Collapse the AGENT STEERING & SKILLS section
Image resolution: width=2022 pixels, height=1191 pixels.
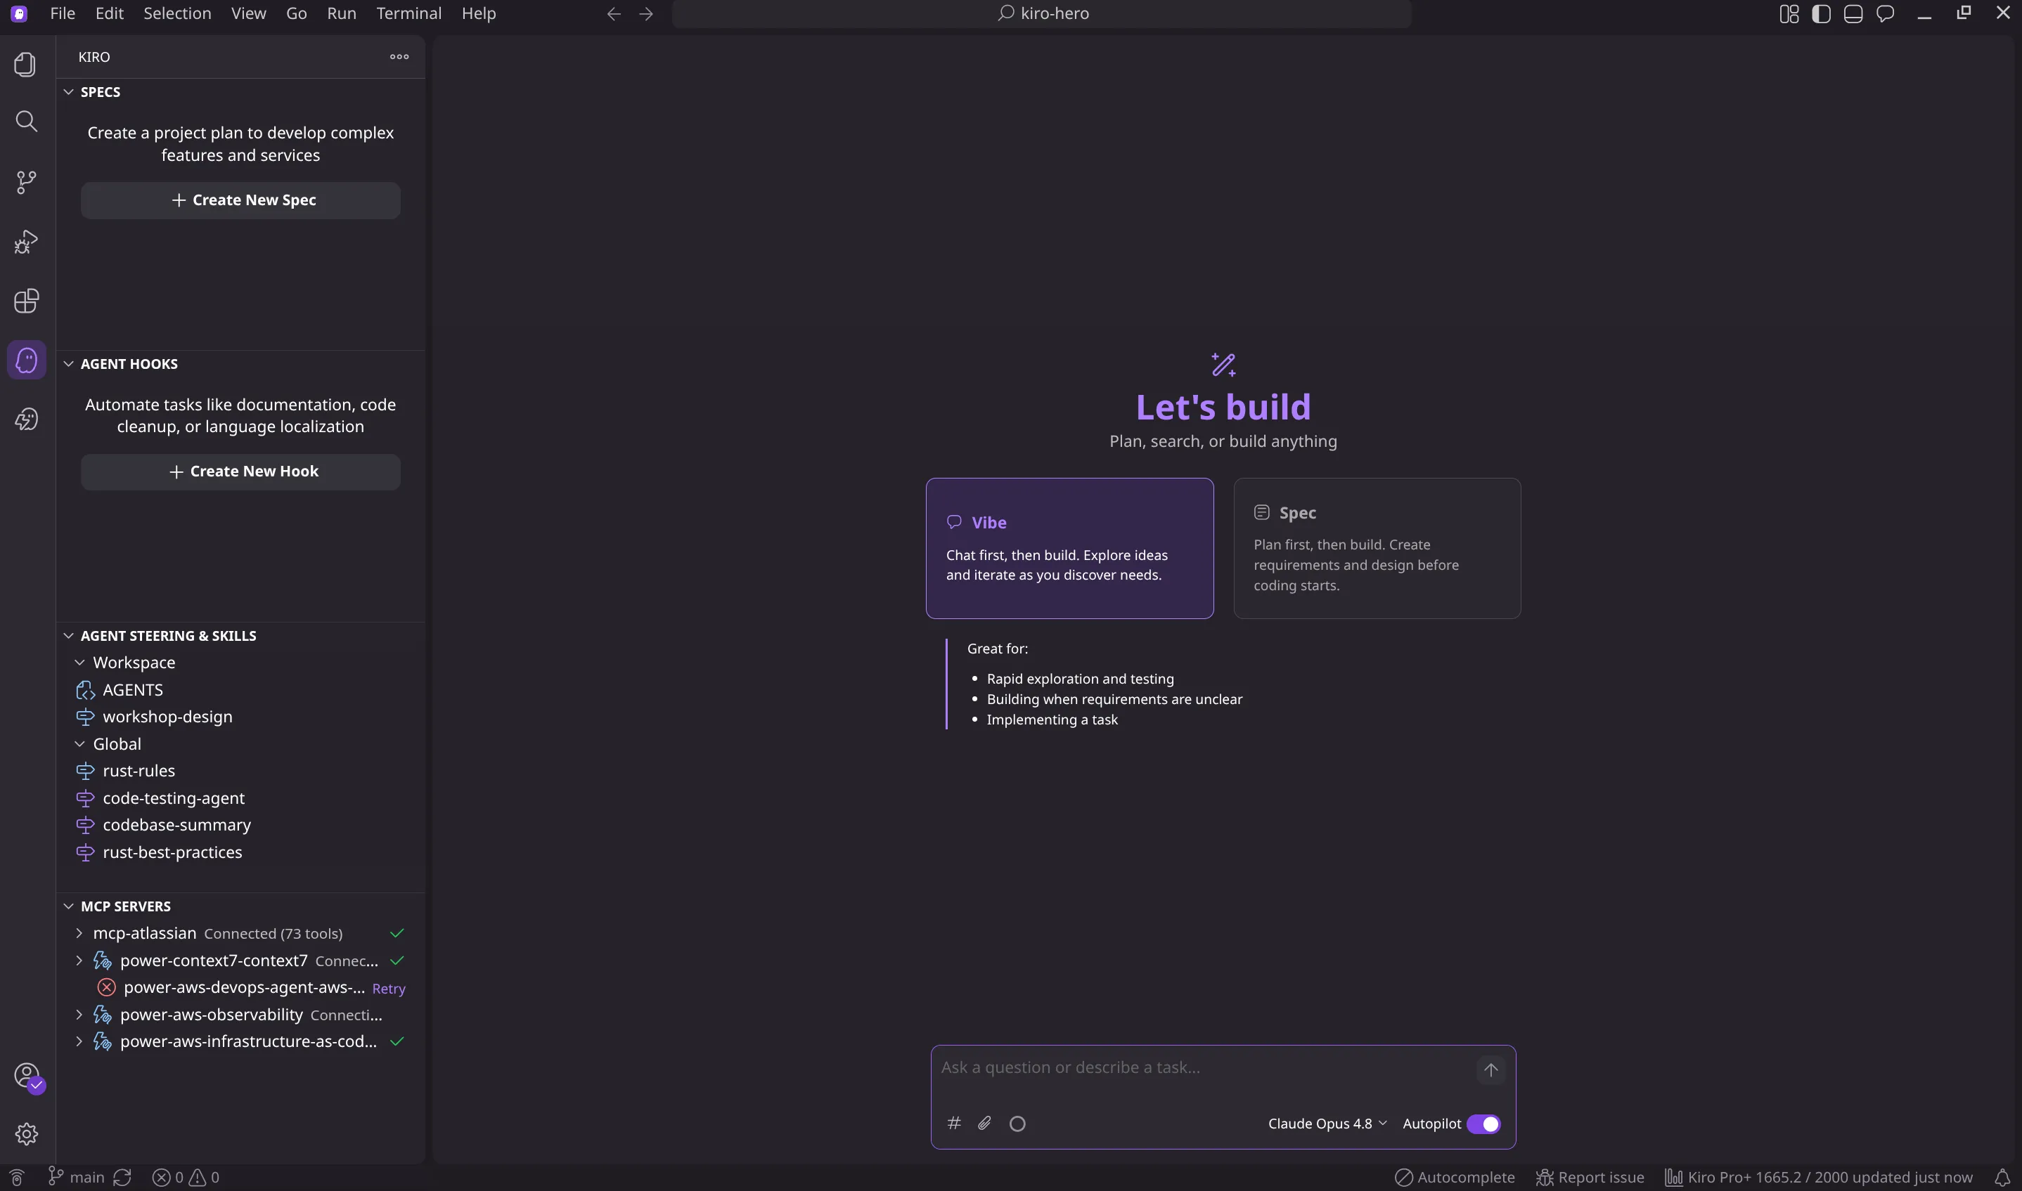[69, 636]
